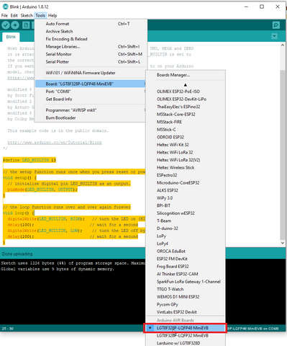Click the arduino.cc tutorial Blink link

click(55, 143)
